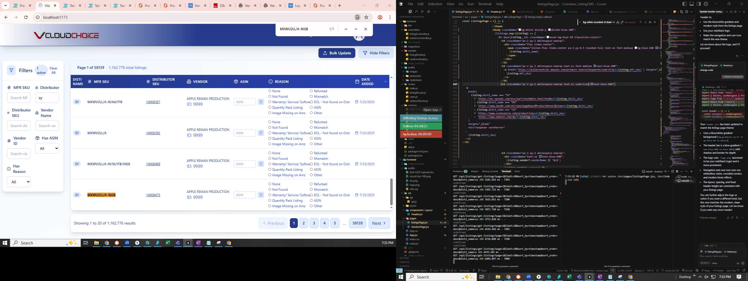Select Image Missing on Amz for MXWU2LL/A-16GB

pos(270,206)
